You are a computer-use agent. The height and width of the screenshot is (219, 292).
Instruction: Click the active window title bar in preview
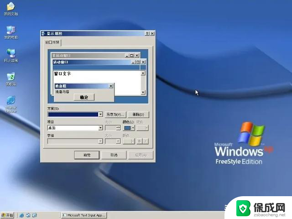[92, 62]
